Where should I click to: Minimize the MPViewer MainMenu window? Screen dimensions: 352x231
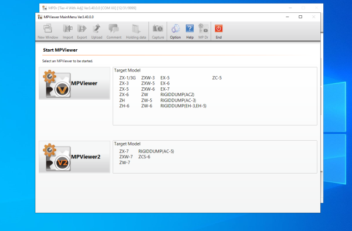(x=287, y=17)
